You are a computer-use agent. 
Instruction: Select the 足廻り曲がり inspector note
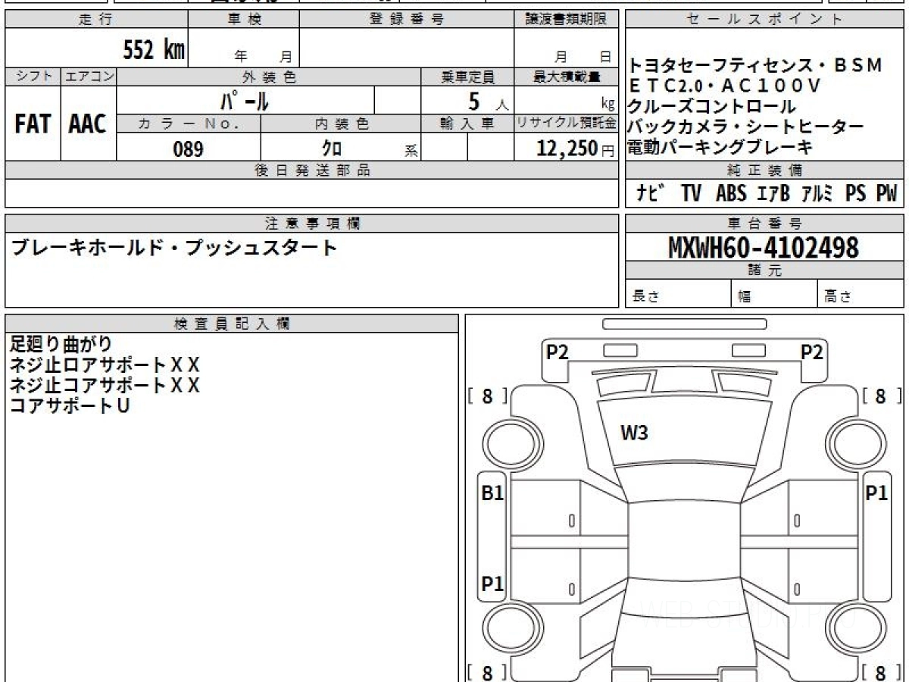[x=61, y=344]
